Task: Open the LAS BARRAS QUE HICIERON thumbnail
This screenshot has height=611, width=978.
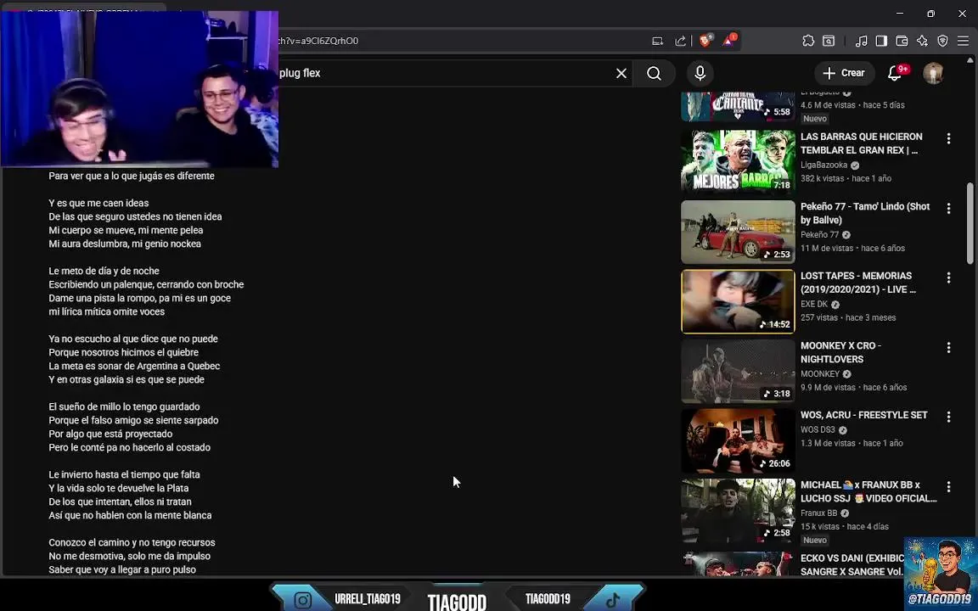Action: click(738, 161)
